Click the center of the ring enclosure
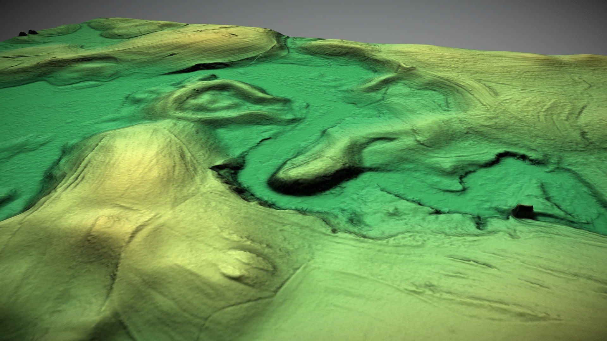This screenshot has width=607, height=341. (x=215, y=101)
